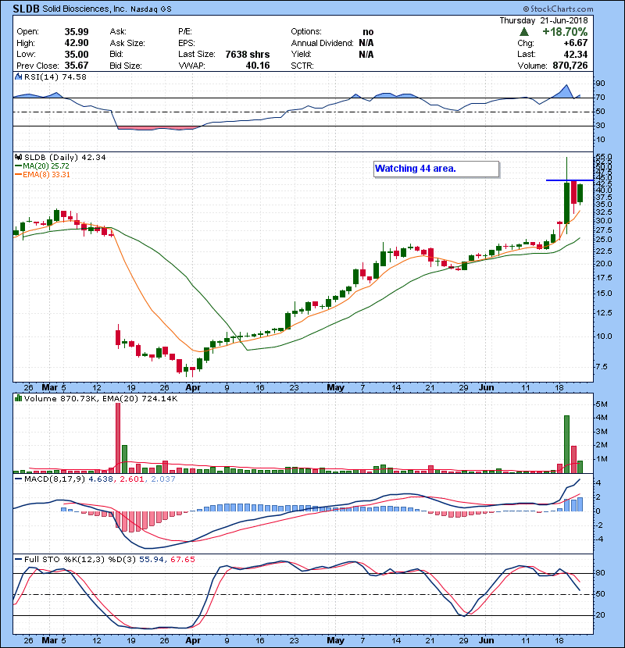Click the Apr label on date axis
Image resolution: width=625 pixels, height=648 pixels.
click(x=192, y=386)
